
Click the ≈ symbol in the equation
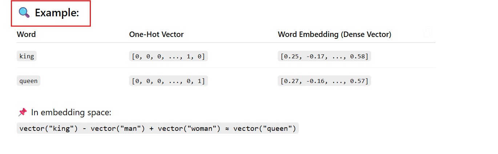pos(228,128)
